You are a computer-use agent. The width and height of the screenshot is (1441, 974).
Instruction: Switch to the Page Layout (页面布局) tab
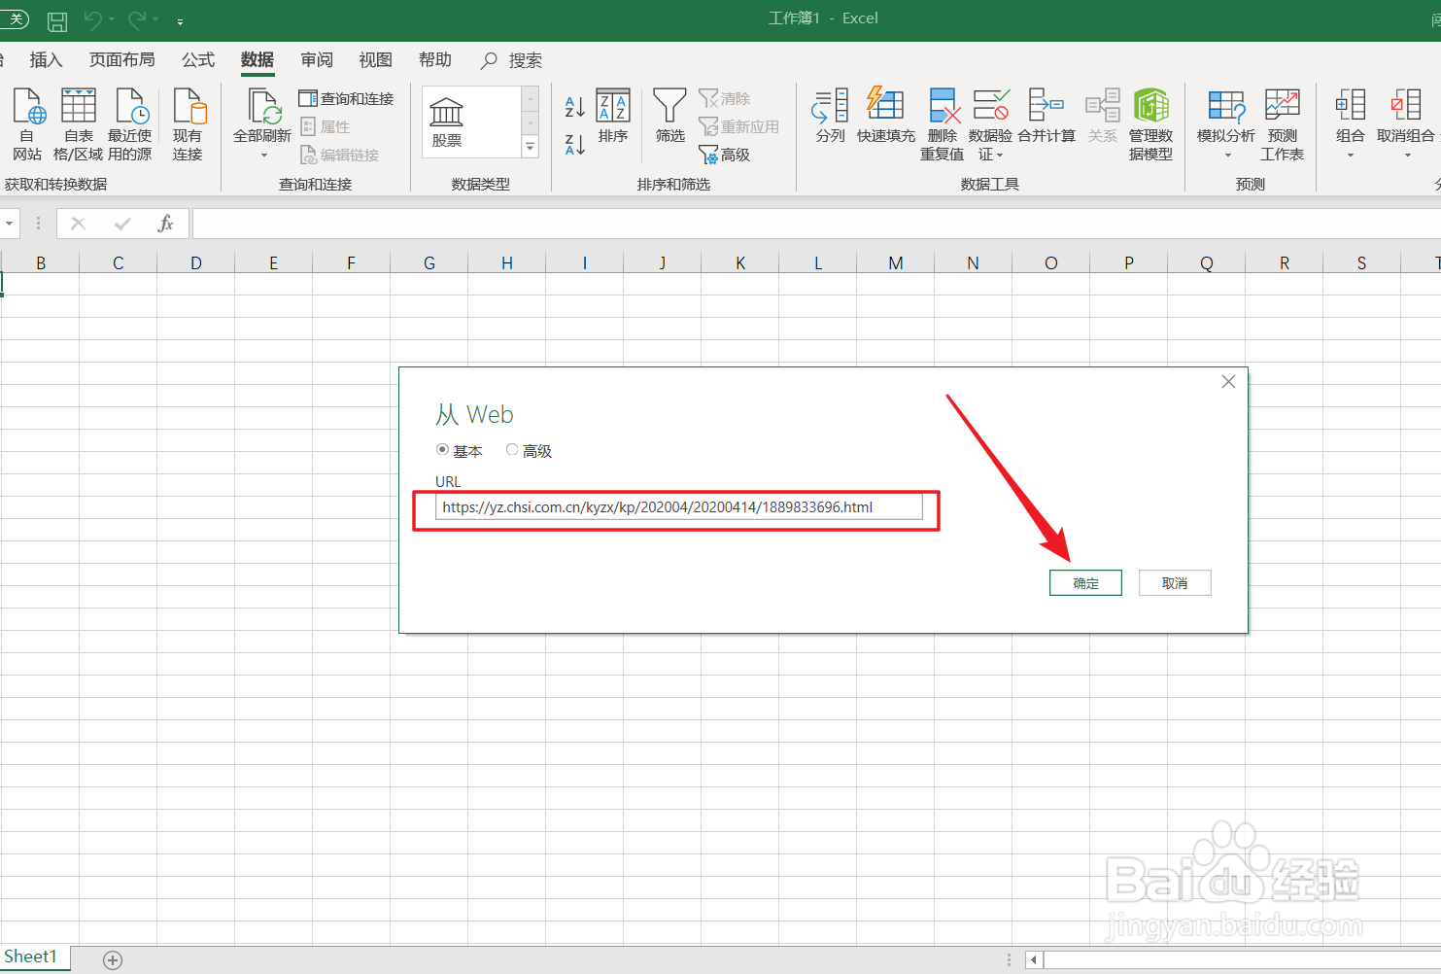pyautogui.click(x=122, y=60)
